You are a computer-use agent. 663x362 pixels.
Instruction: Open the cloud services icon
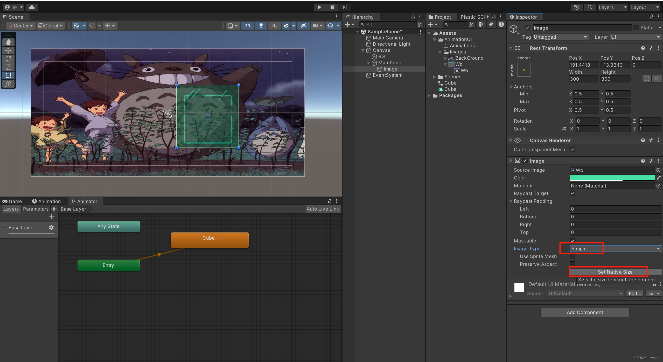coord(32,7)
